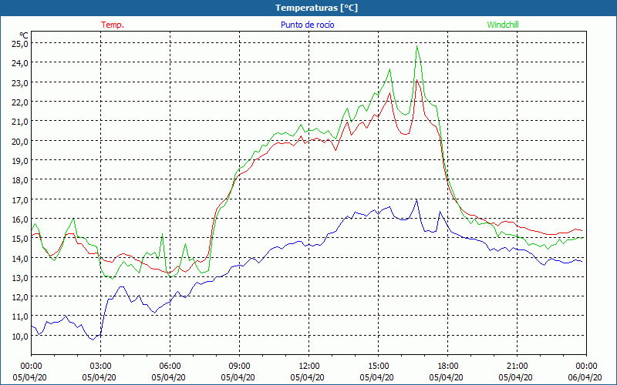Click the 13,0 y-axis value
This screenshot has width=617, height=385.
point(19,278)
